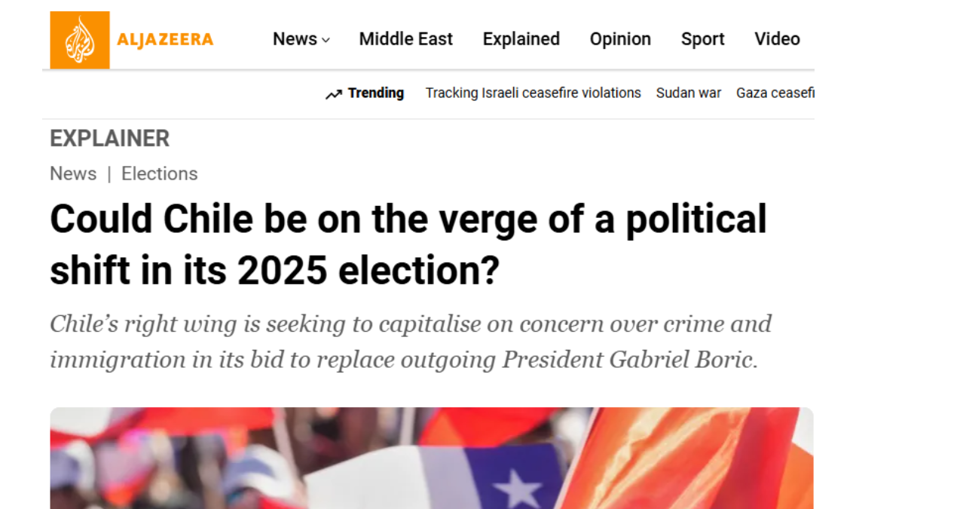Screen dimensions: 960x509
Task: Open the Chilean flags article image
Action: [431, 458]
